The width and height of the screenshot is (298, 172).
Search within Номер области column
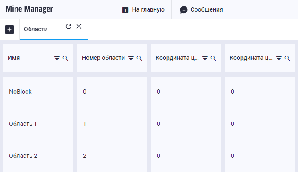(x=139, y=58)
